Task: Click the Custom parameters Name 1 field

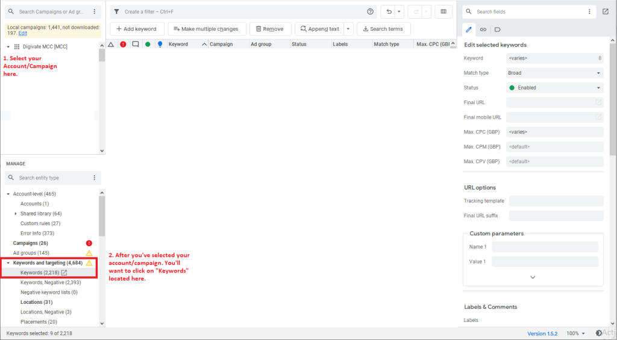Action: 545,247
